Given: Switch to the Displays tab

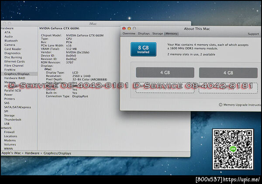Looking at the screenshot, I should pyautogui.click(x=144, y=34).
